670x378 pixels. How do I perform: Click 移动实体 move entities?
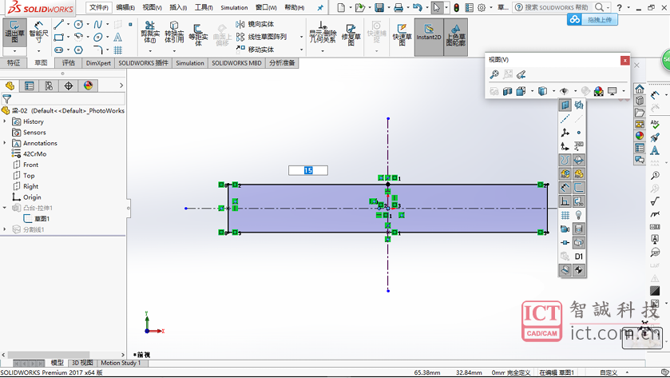point(255,50)
